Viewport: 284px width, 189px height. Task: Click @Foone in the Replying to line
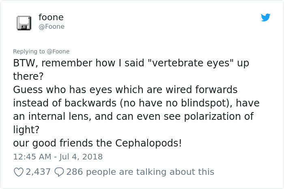[58, 51]
